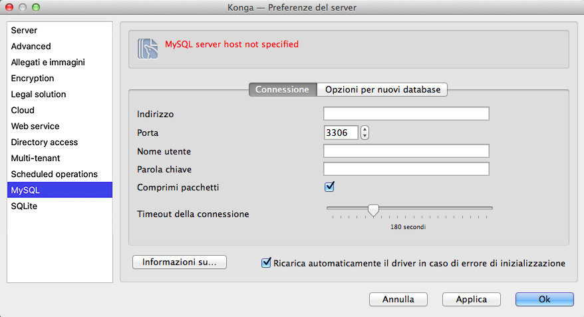Click the MySQL dolphin icon in banner
Screen dimensions: 584x317
click(x=148, y=49)
